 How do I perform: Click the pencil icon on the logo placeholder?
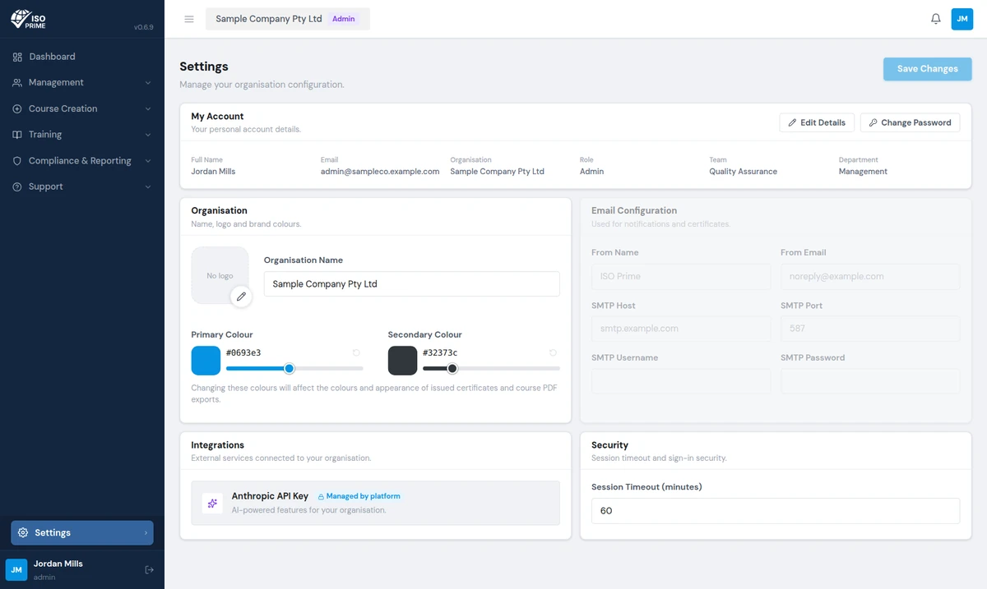(241, 297)
